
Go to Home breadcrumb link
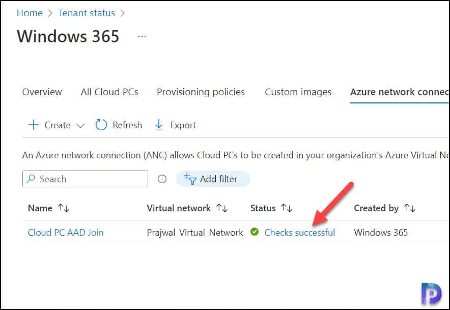tap(30, 13)
